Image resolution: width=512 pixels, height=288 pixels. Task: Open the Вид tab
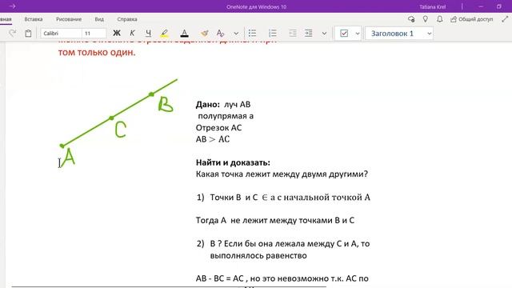99,19
